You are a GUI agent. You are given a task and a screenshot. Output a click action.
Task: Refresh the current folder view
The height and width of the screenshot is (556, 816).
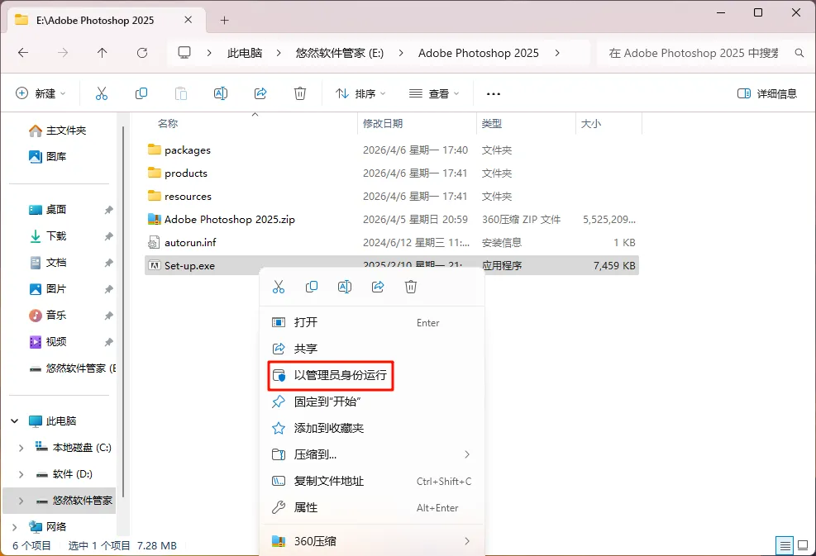(142, 53)
